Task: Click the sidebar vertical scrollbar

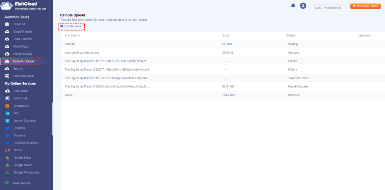Action: pyautogui.click(x=52, y=119)
